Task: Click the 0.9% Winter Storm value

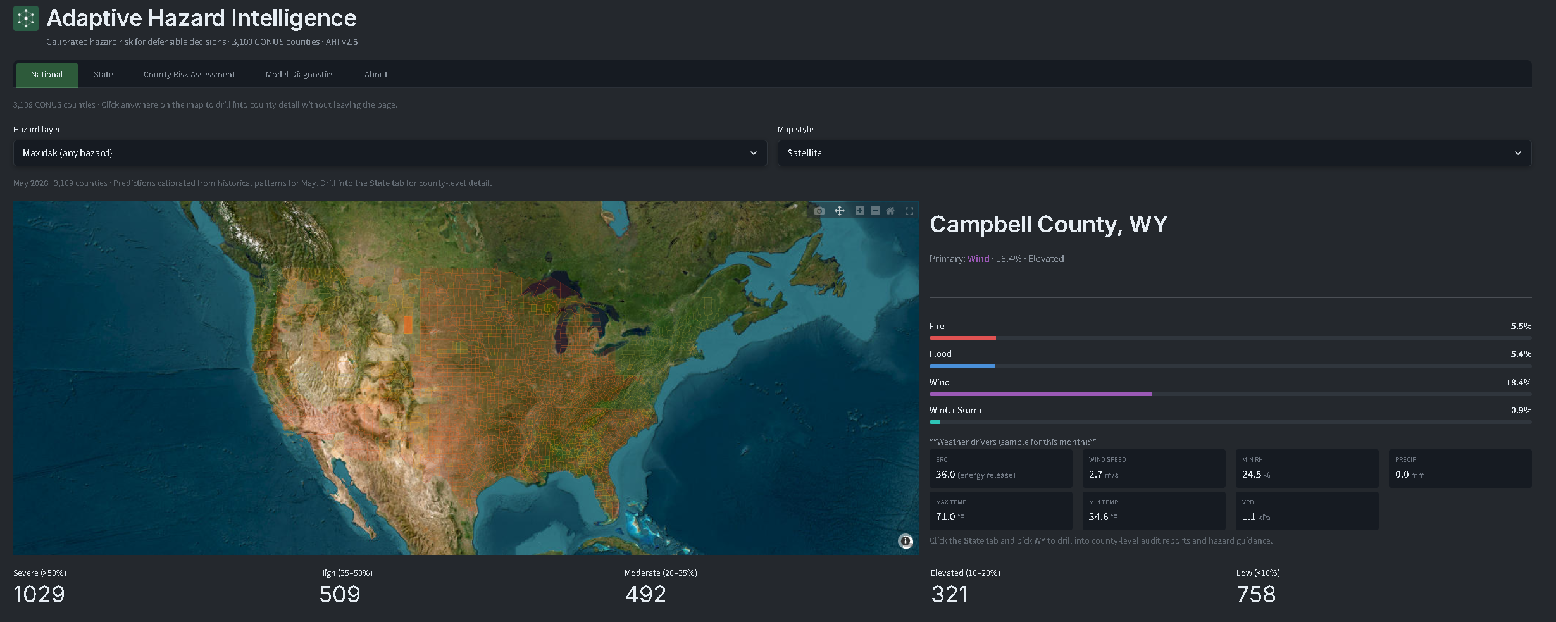Action: pos(1521,410)
